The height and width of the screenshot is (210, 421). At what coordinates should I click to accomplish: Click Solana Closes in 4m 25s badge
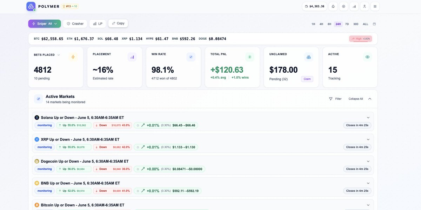tap(357, 125)
